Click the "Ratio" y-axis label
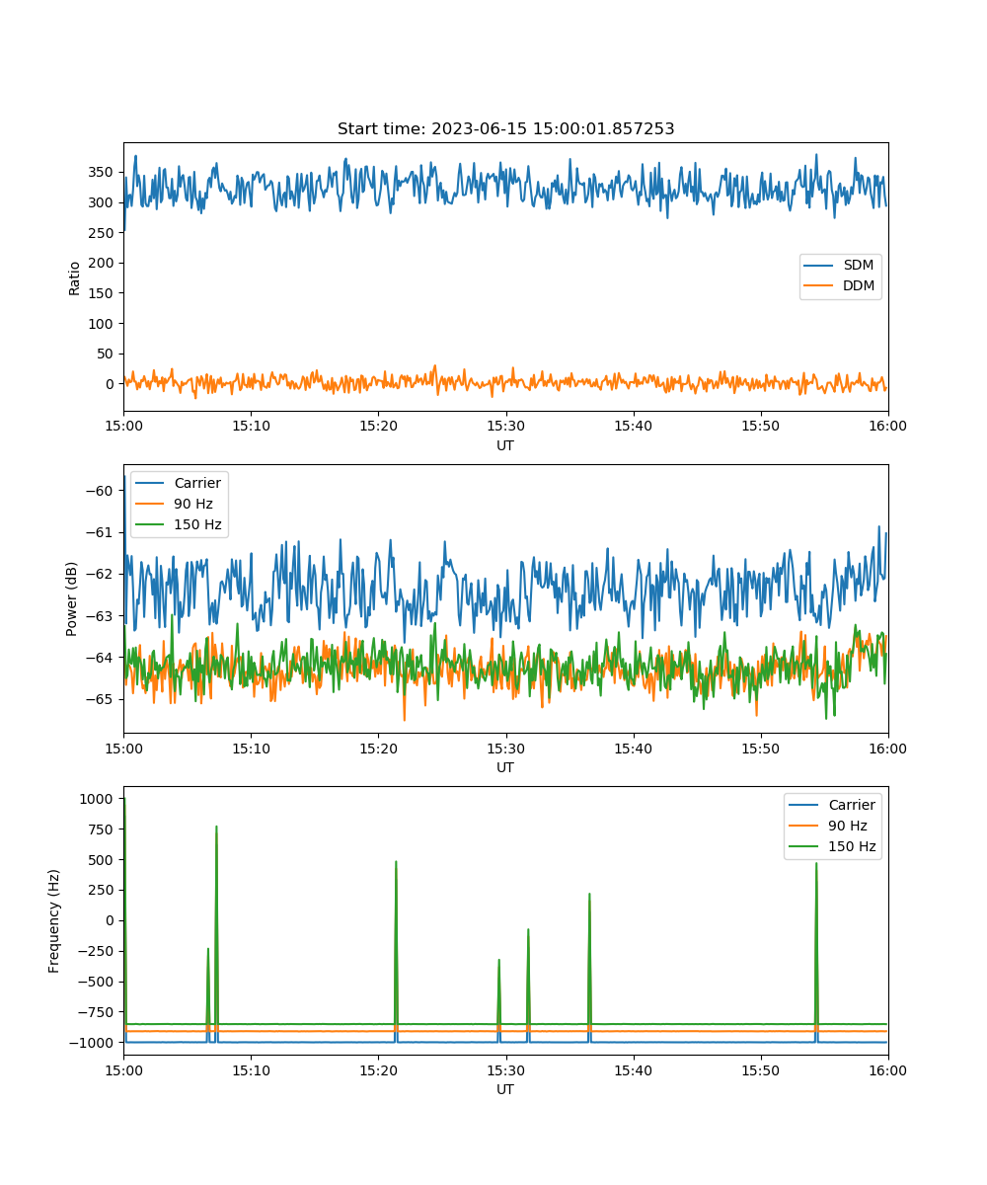Viewport: 987px width, 1185px height. coord(75,277)
